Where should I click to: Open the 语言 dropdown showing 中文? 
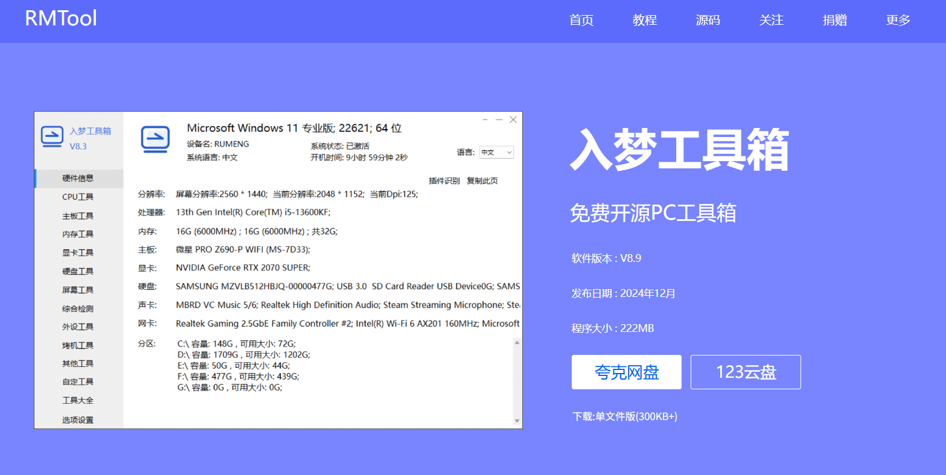(x=496, y=153)
